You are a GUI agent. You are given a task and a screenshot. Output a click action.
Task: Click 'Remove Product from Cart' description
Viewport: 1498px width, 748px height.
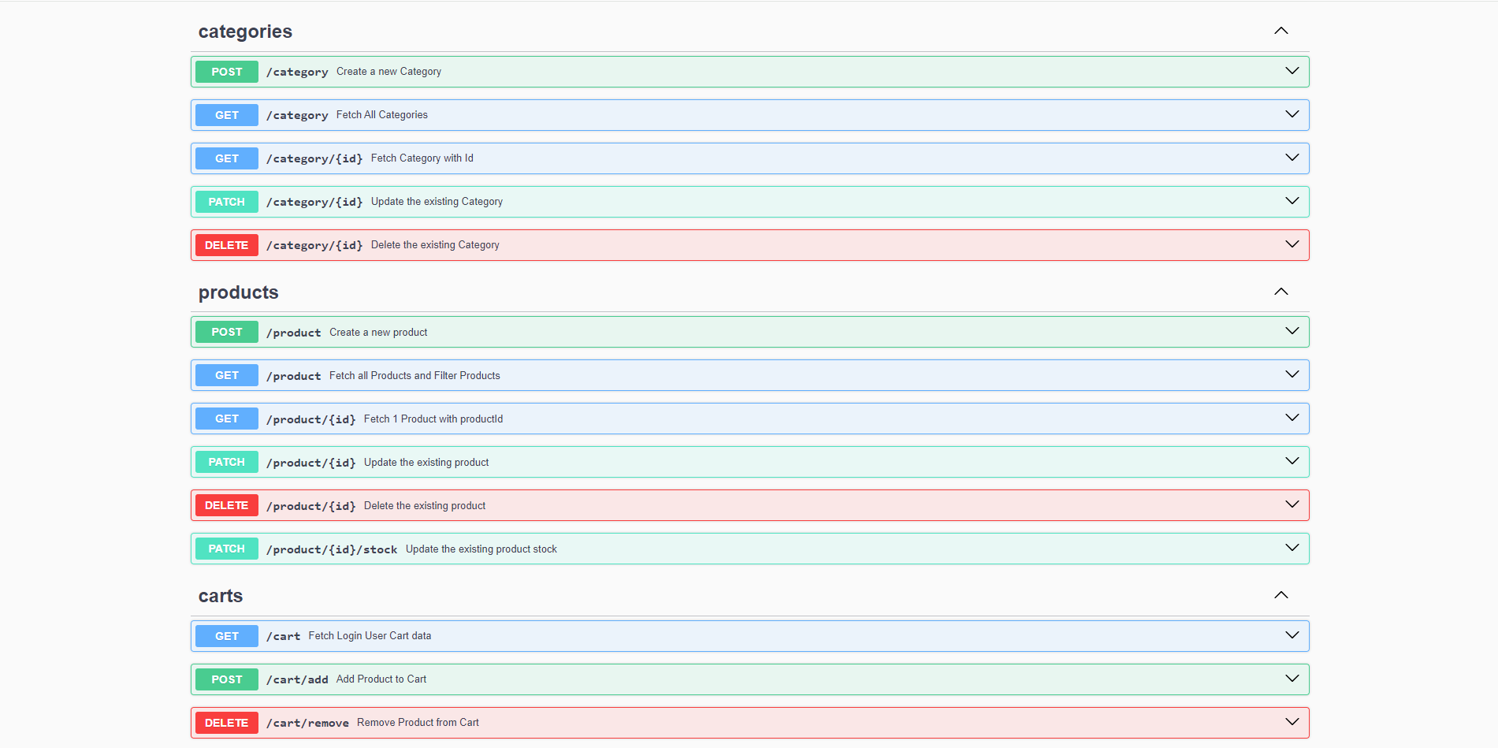(x=418, y=722)
